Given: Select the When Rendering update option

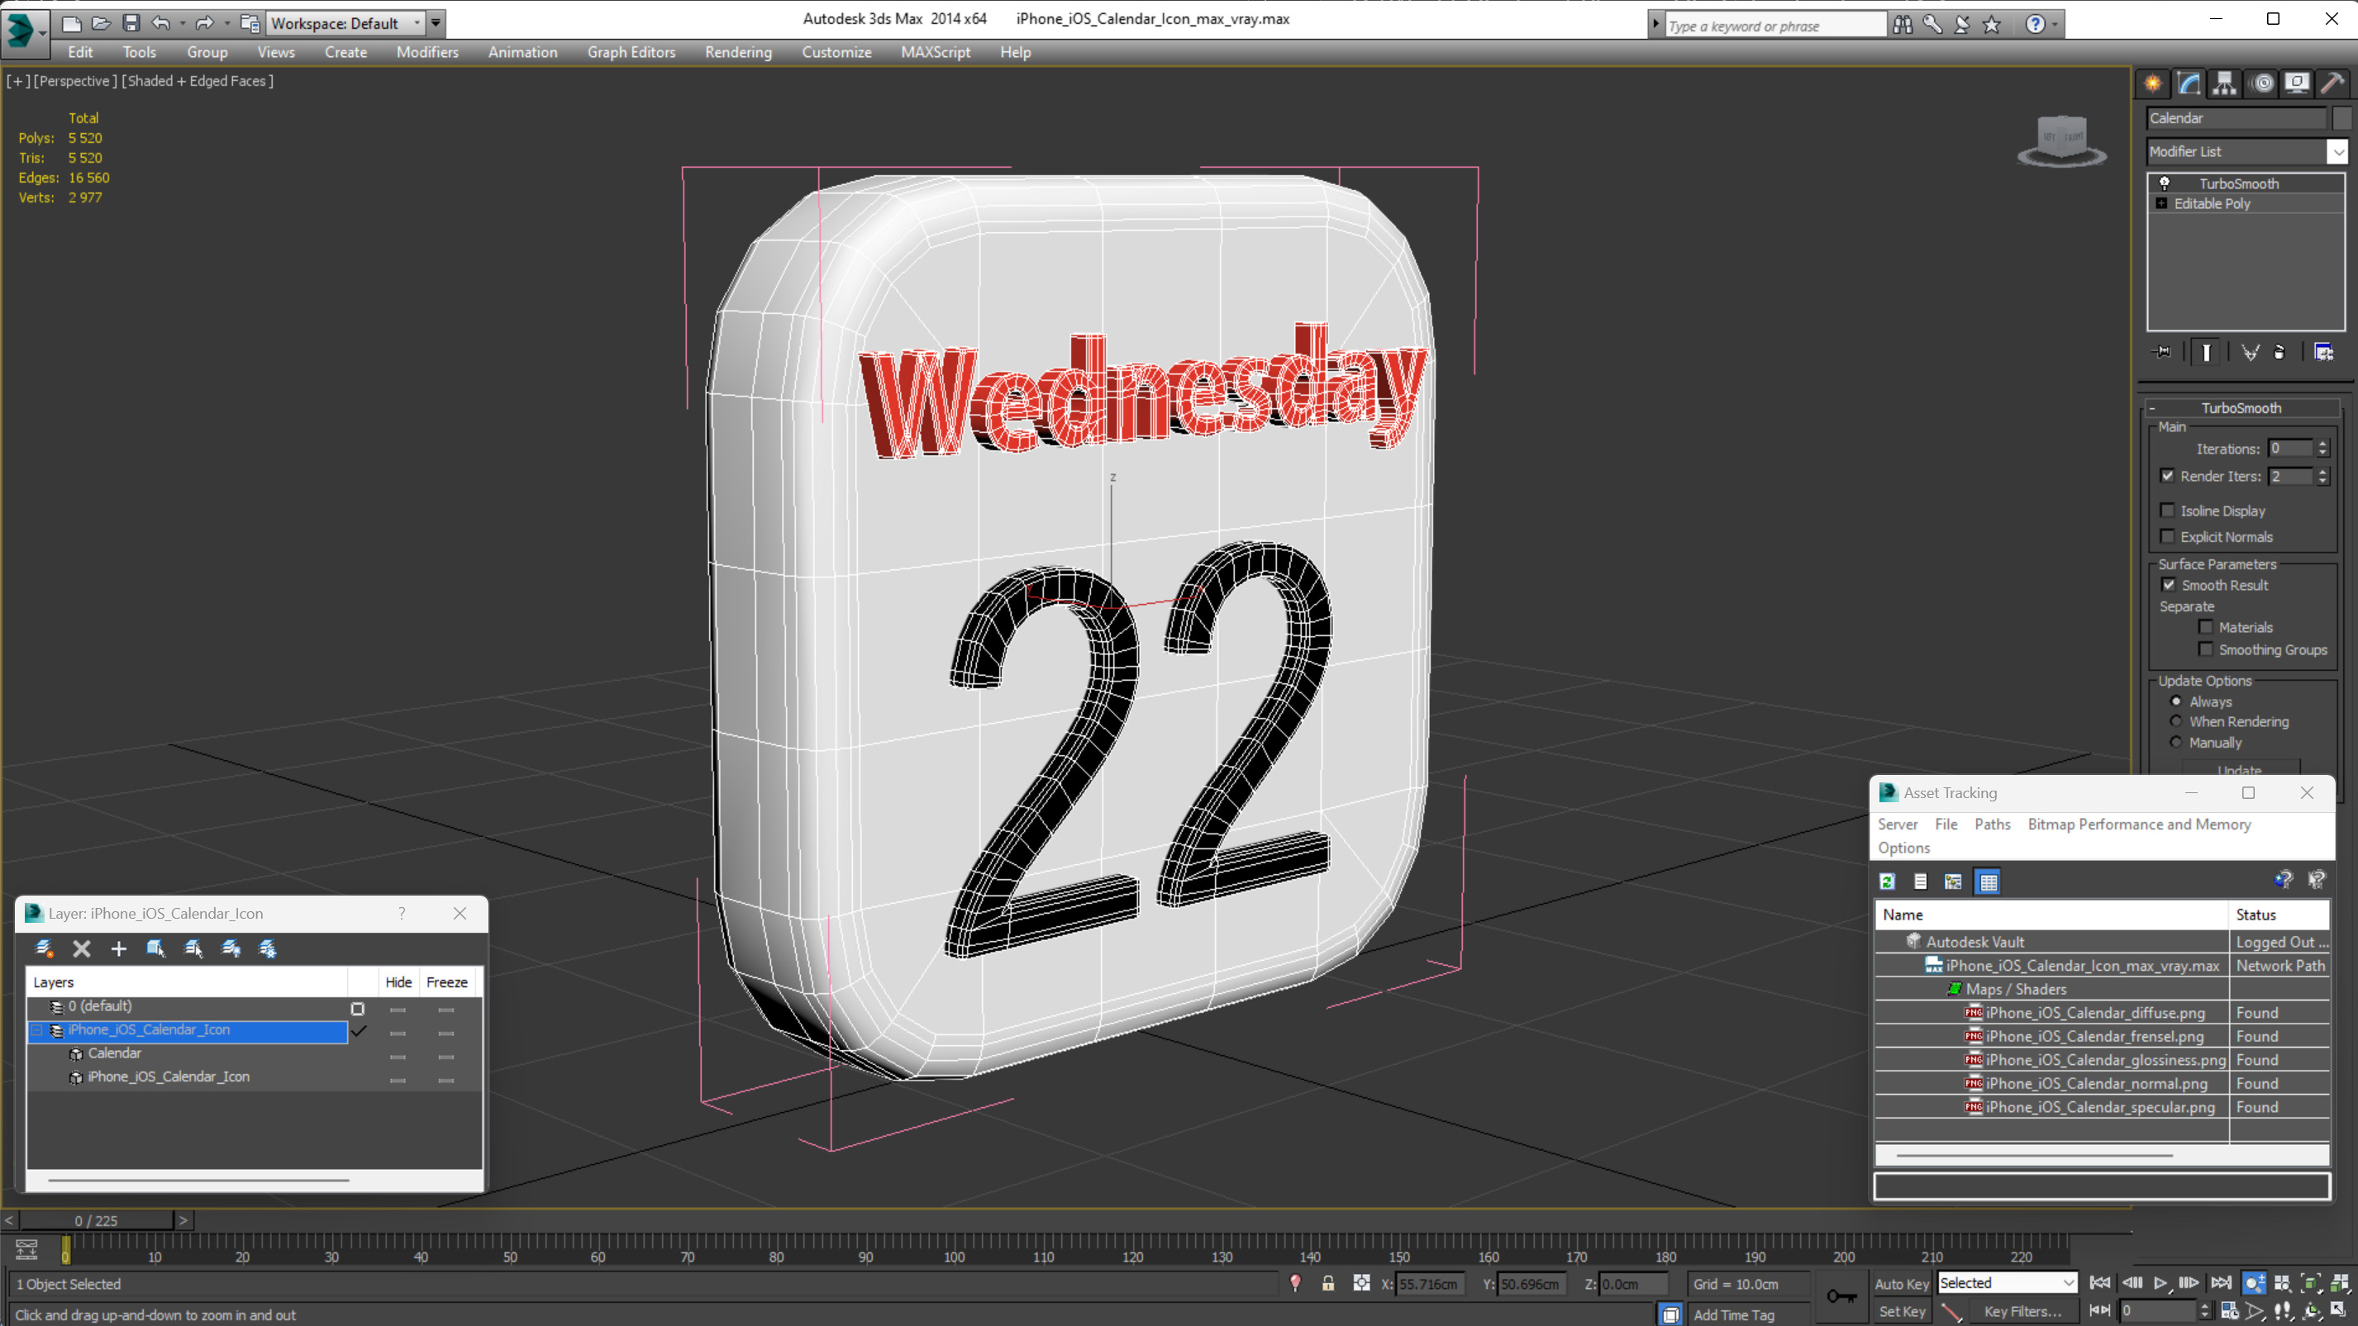Looking at the screenshot, I should pyautogui.click(x=2176, y=721).
